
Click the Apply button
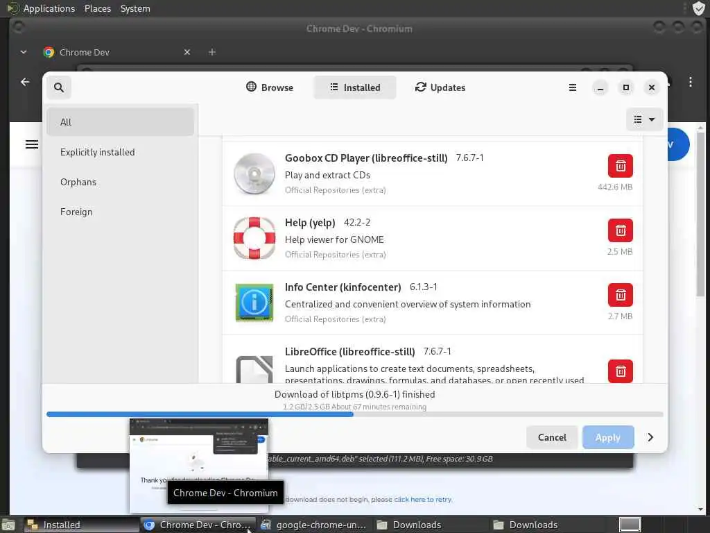coord(608,437)
